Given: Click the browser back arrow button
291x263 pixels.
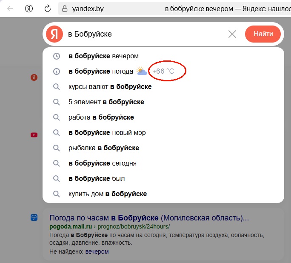Looking at the screenshot, I should [x=10, y=9].
